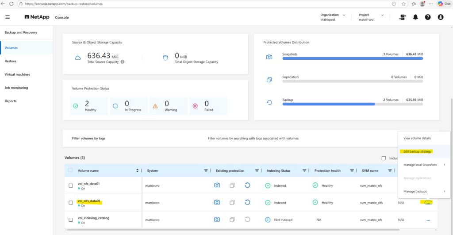This screenshot has width=453, height=235.
Task: Choose View volume details from menu
Action: pos(417,138)
